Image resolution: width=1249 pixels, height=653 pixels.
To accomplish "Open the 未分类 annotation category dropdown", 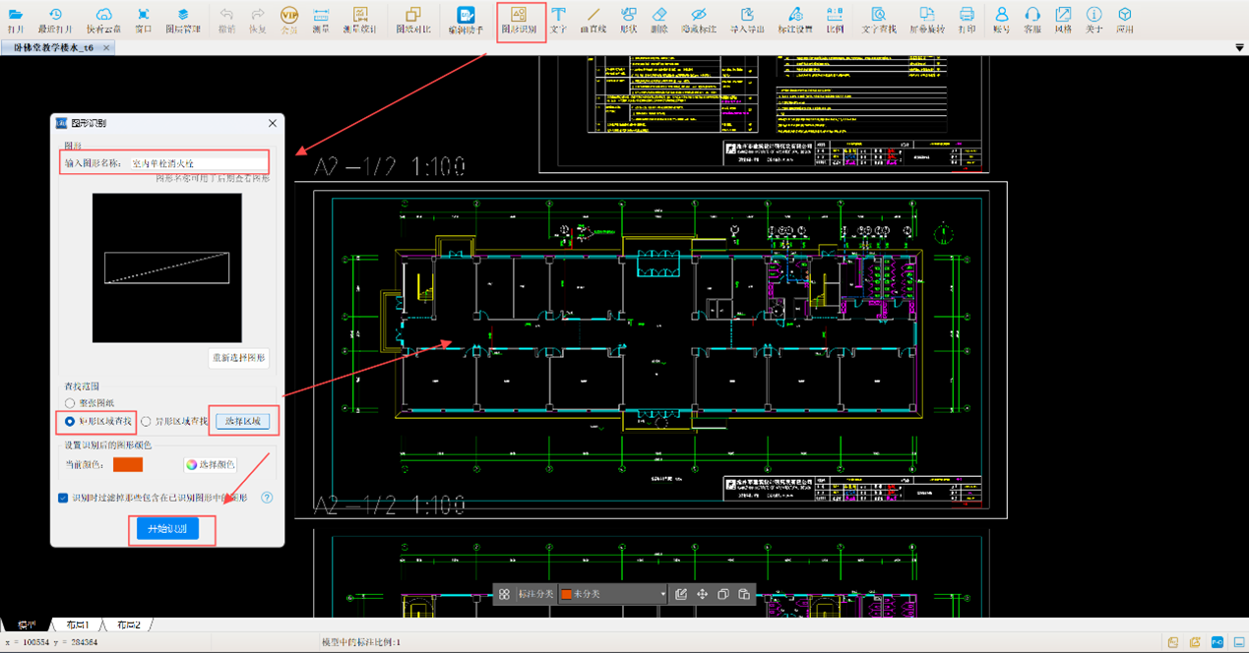I will point(612,594).
